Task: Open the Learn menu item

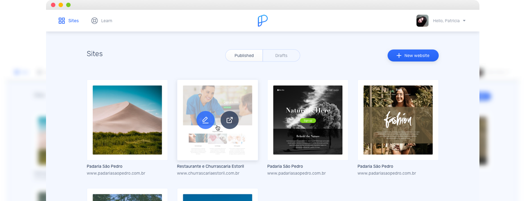Action: [106, 21]
